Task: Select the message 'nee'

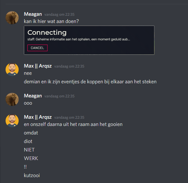Action: tap(28, 73)
